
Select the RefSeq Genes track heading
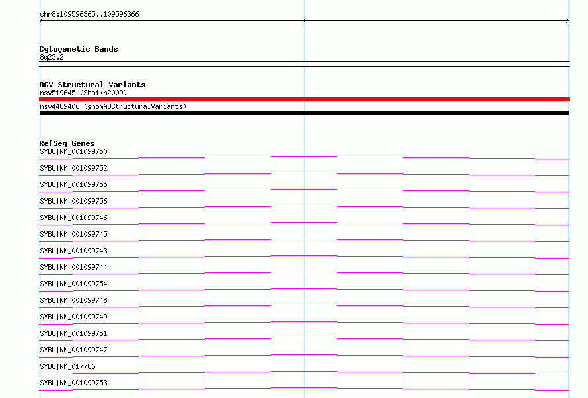click(x=67, y=143)
